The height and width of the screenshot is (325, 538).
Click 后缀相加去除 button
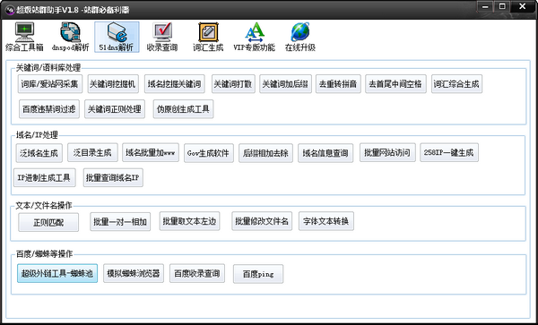pyautogui.click(x=266, y=153)
